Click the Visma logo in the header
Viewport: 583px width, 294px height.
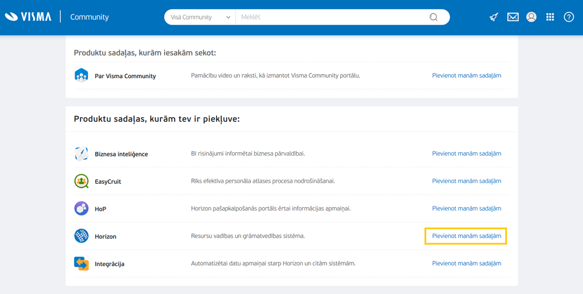28,17
